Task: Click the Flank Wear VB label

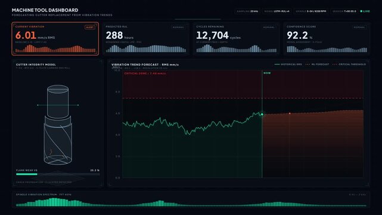Action: (27, 170)
